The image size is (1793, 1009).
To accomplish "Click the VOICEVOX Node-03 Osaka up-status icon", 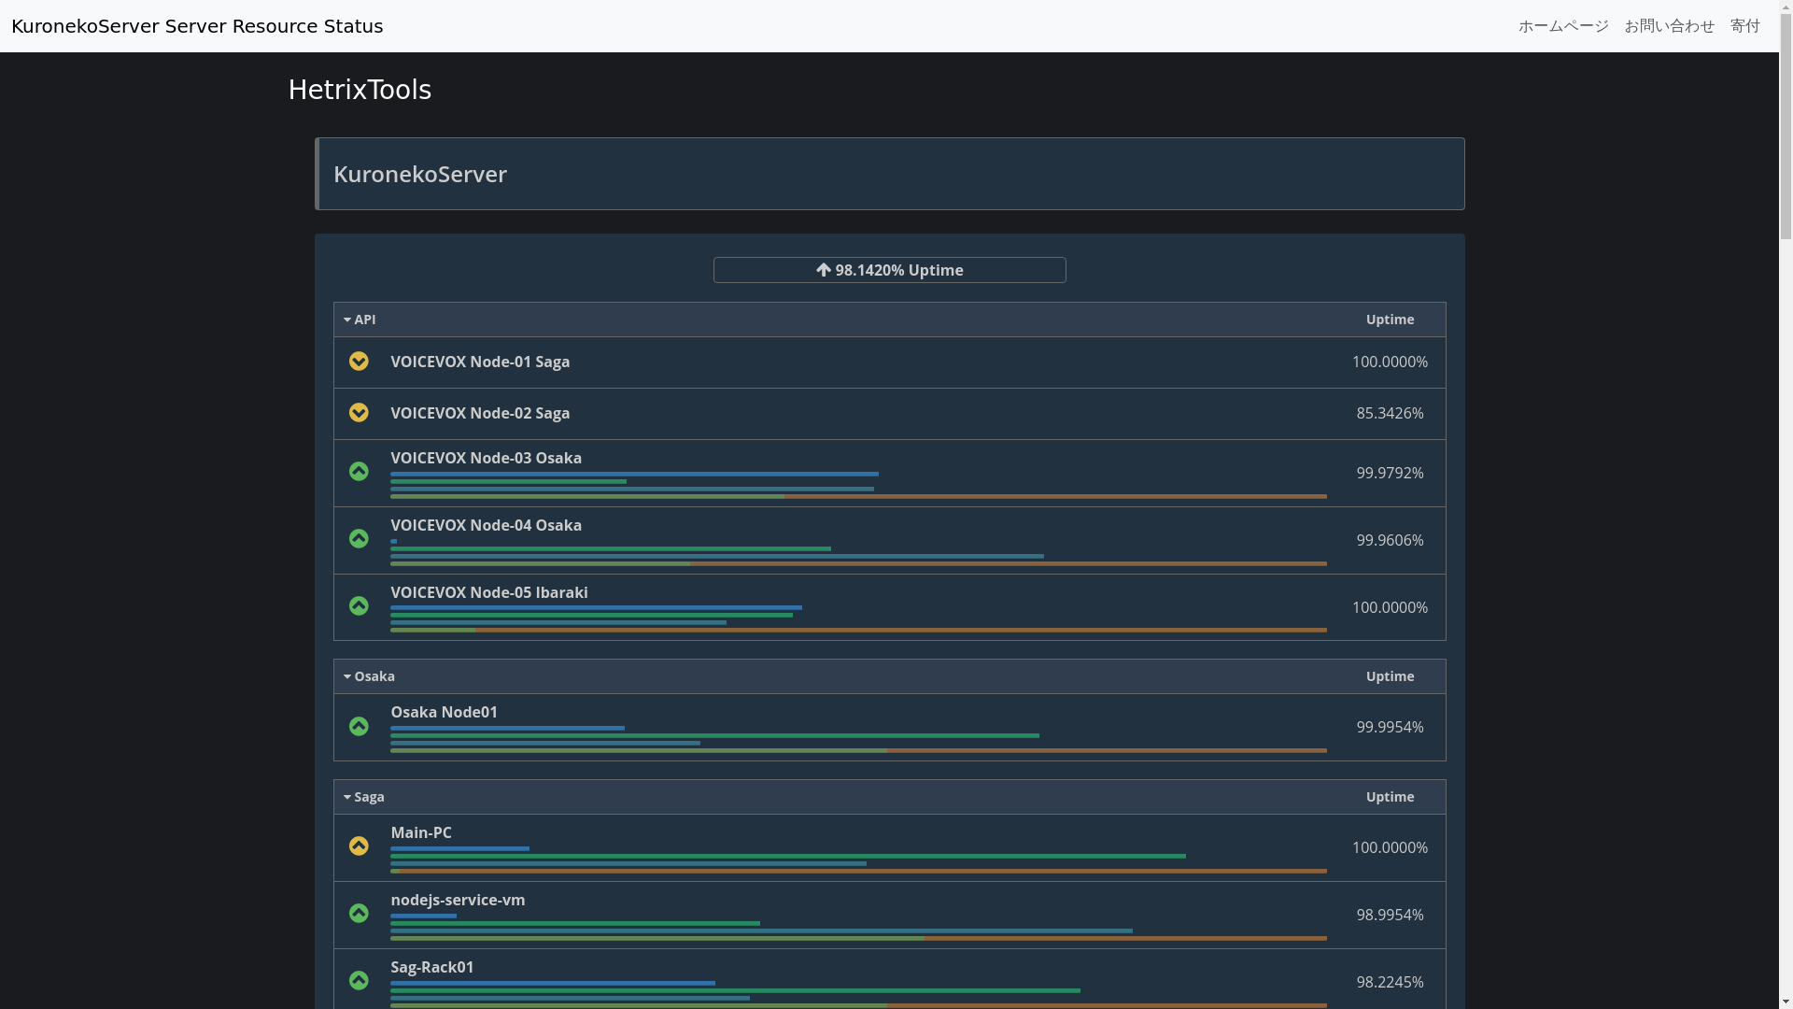I will 359,472.
